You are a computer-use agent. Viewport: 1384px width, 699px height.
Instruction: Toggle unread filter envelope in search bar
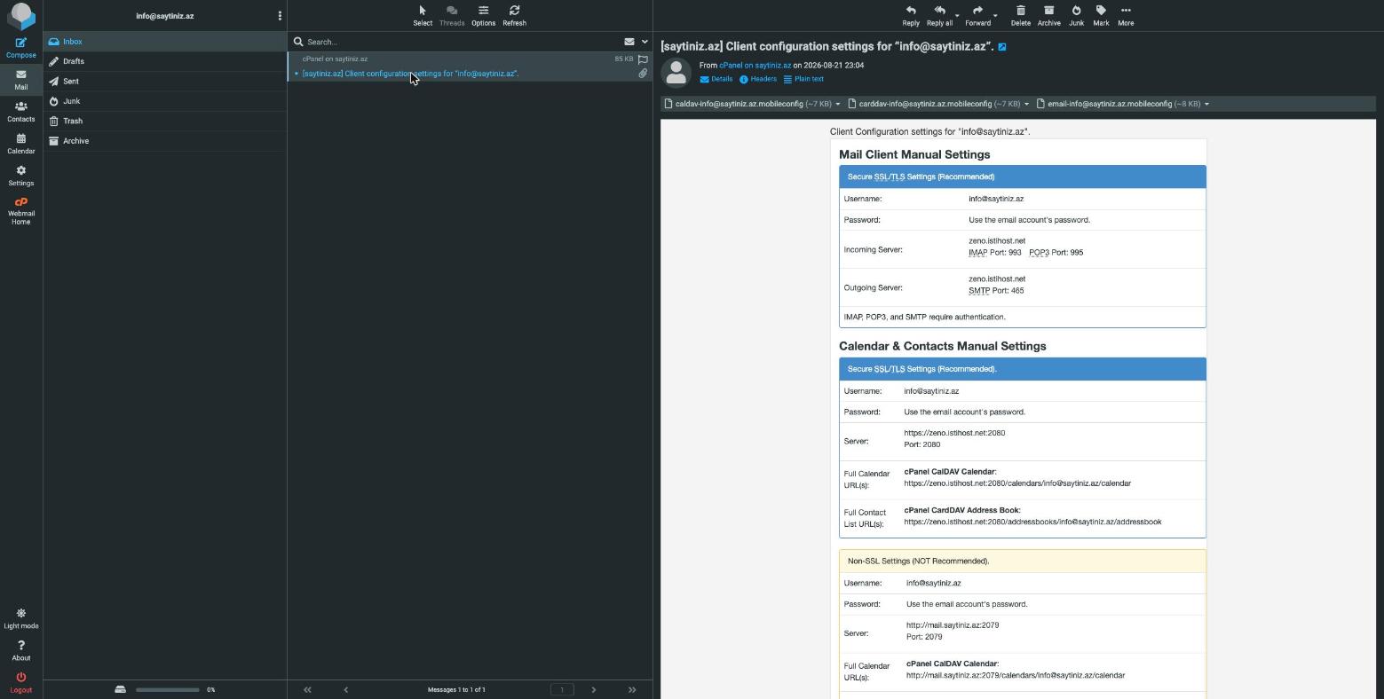click(629, 42)
